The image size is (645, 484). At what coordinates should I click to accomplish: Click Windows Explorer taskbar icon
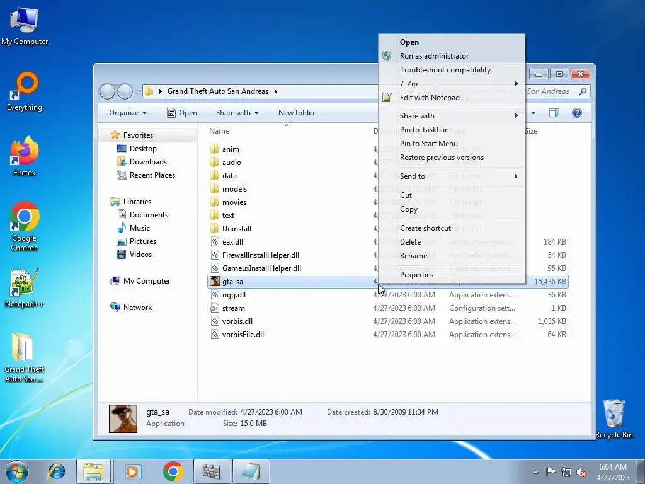pyautogui.click(x=93, y=471)
